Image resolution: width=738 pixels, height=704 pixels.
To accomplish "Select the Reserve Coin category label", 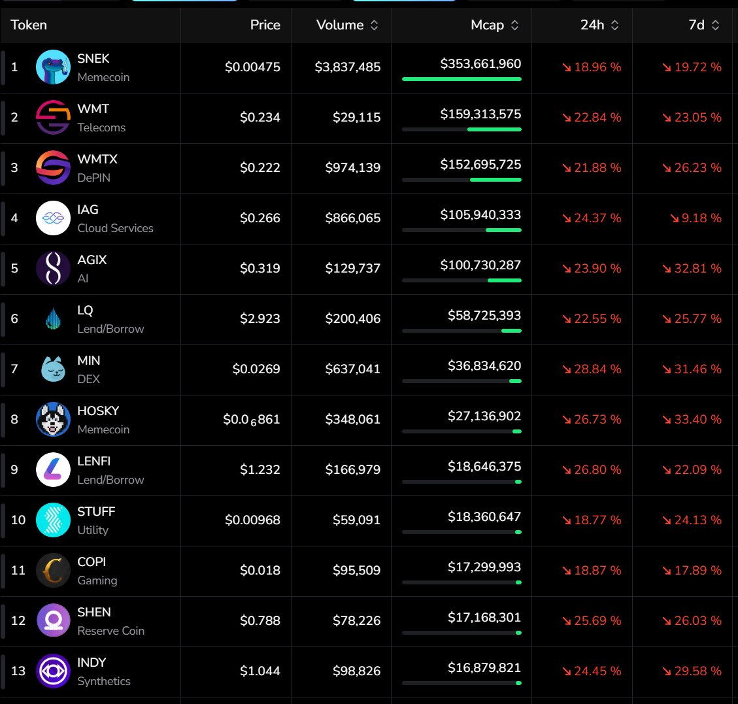I will [x=110, y=631].
